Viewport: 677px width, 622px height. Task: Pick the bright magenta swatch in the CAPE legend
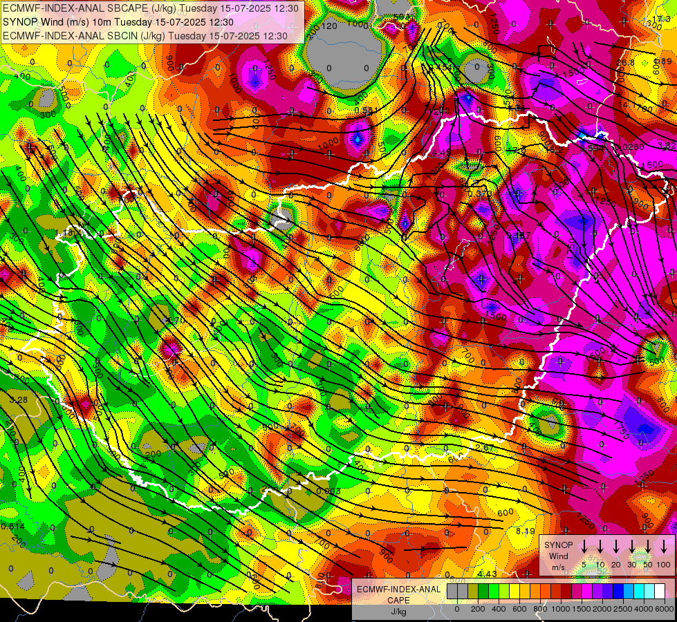click(587, 592)
